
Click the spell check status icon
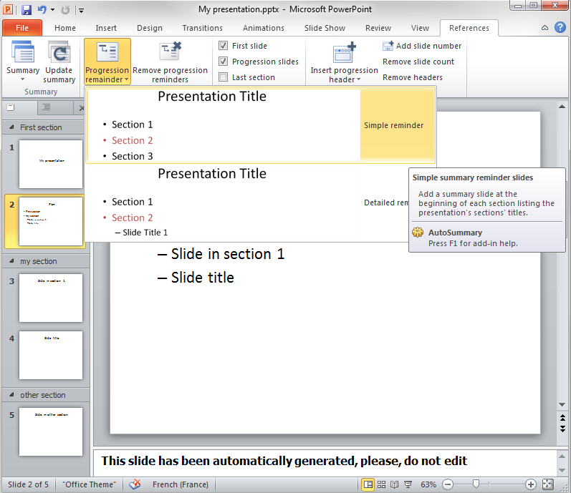pyautogui.click(x=135, y=484)
